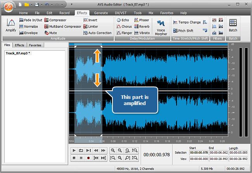Expand the open folder dropdown arrow
252x173 pixels.
click(31, 5)
